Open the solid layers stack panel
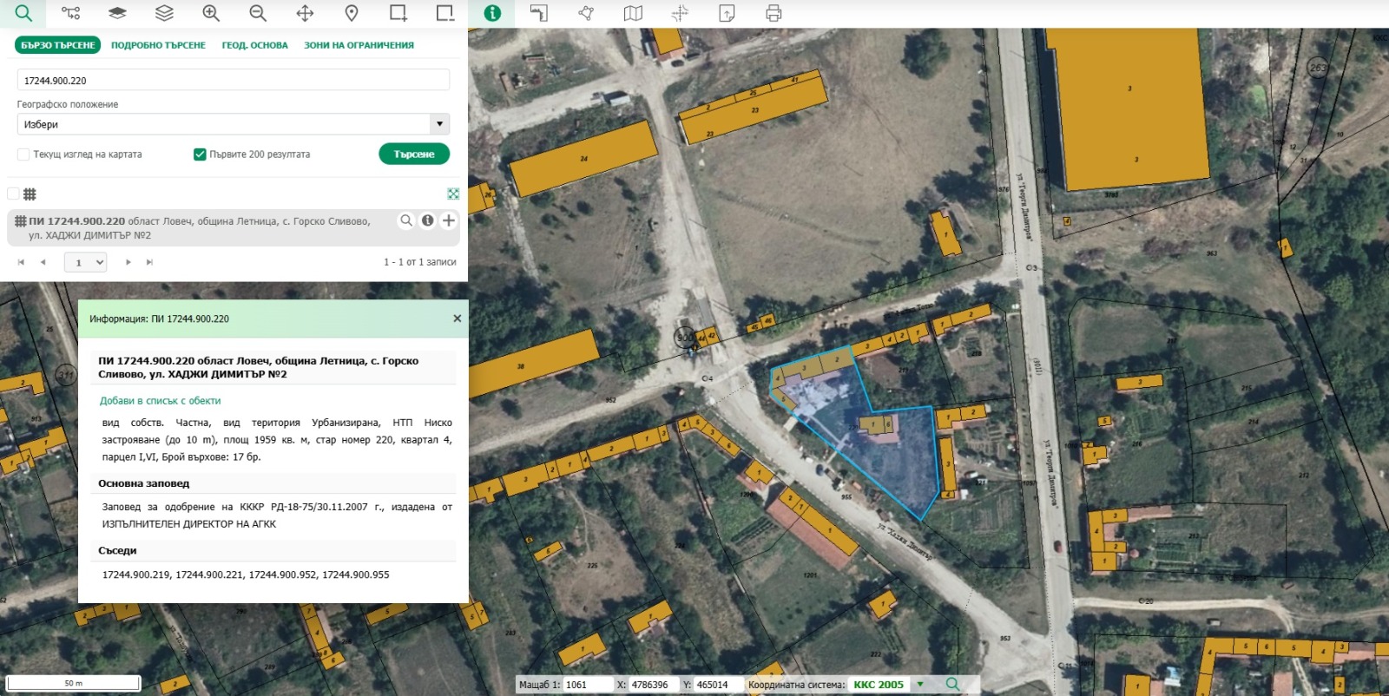 pyautogui.click(x=117, y=13)
